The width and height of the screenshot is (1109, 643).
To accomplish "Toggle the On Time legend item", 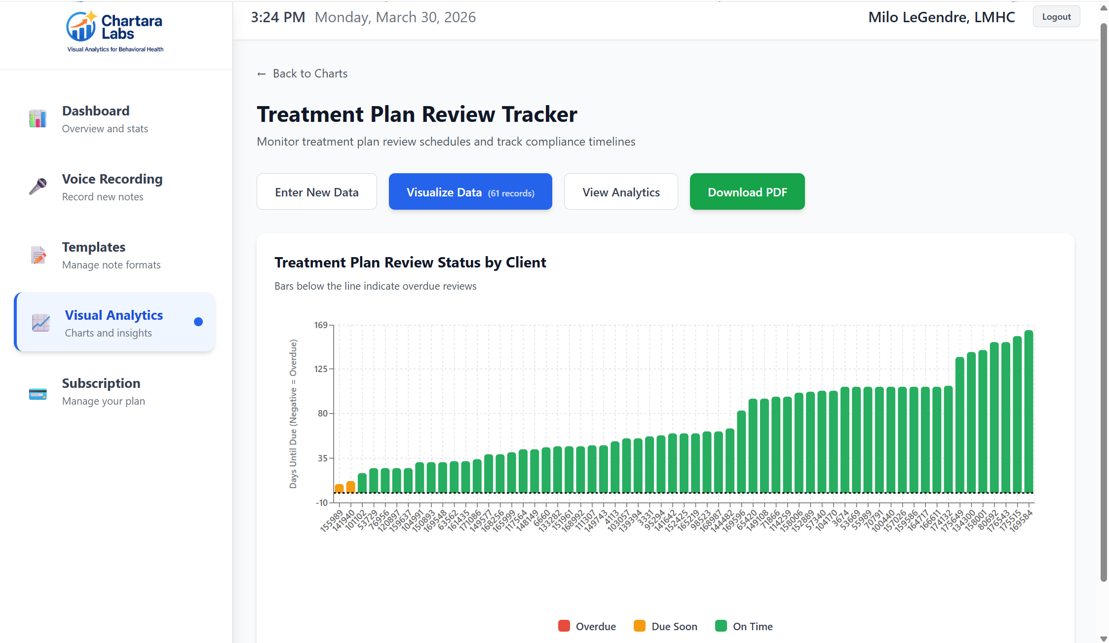I will tap(744, 626).
